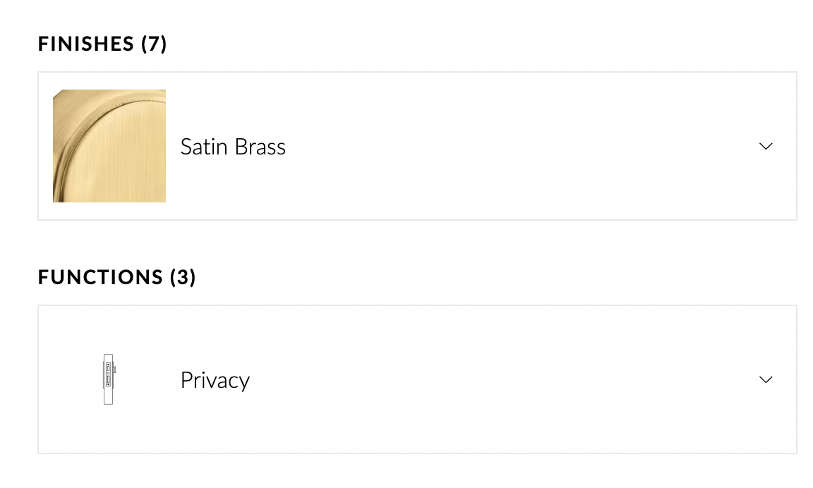The height and width of the screenshot is (488, 813).
Task: Click the down arrow beside Privacy
Action: (x=766, y=379)
